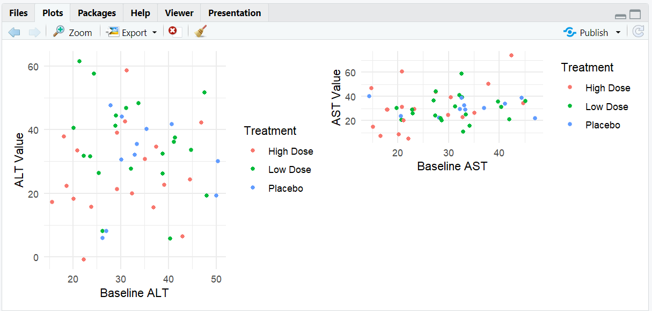Select the Help tab

[141, 13]
